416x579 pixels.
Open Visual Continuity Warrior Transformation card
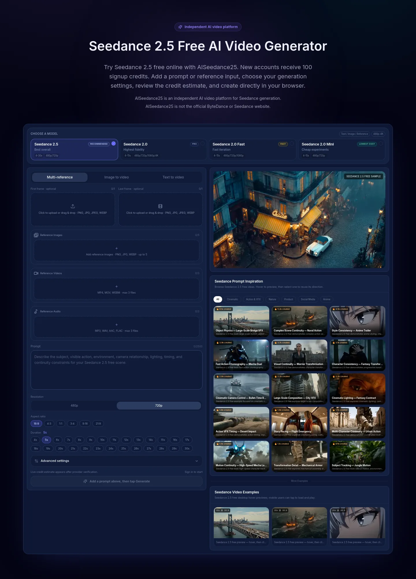[299, 355]
